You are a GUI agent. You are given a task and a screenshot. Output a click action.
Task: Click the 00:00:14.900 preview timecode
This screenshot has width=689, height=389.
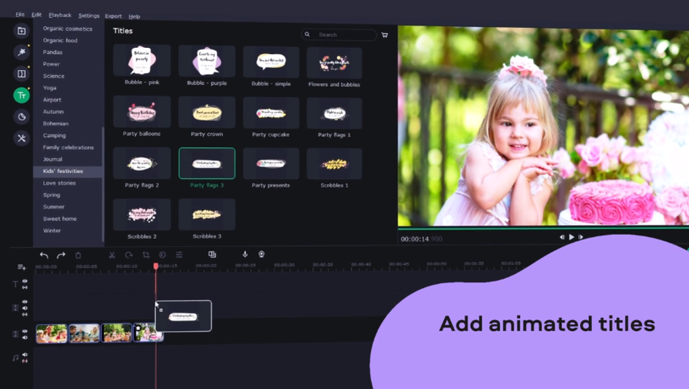pyautogui.click(x=422, y=238)
